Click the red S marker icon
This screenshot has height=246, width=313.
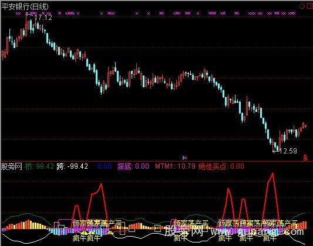pyautogui.click(x=305, y=158)
